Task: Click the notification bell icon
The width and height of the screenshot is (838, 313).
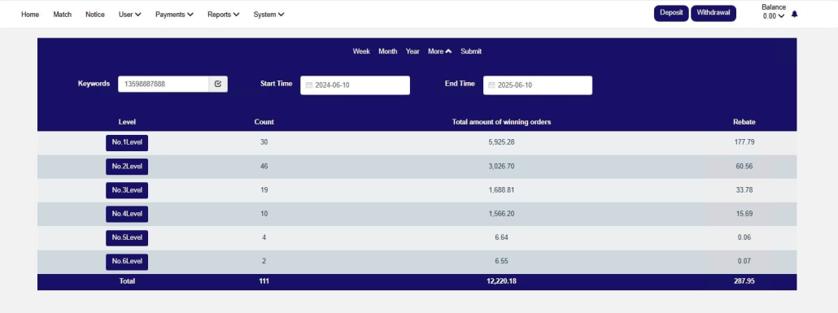Action: pyautogui.click(x=794, y=15)
